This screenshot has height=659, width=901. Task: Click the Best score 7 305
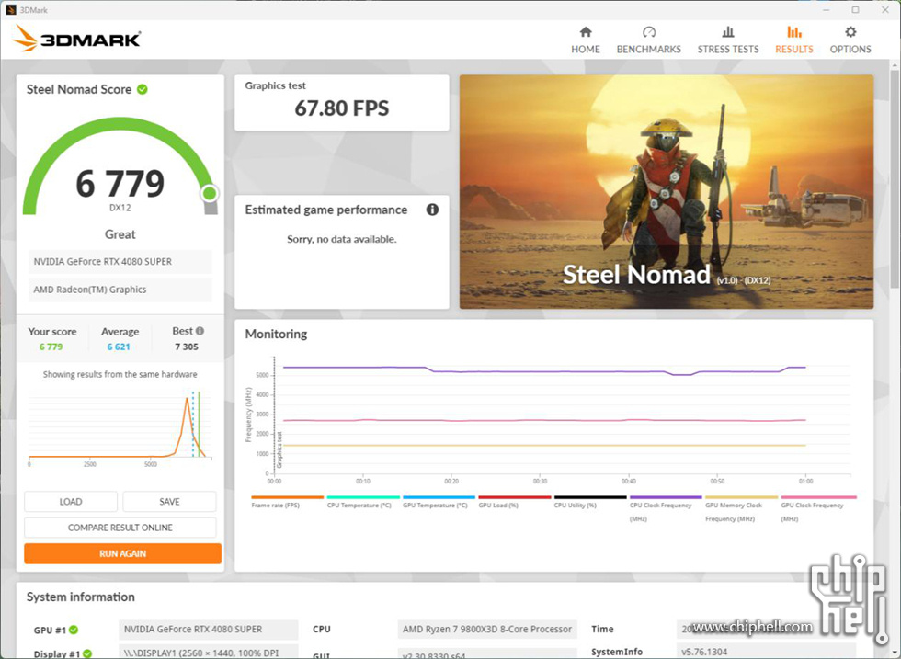[x=186, y=347]
